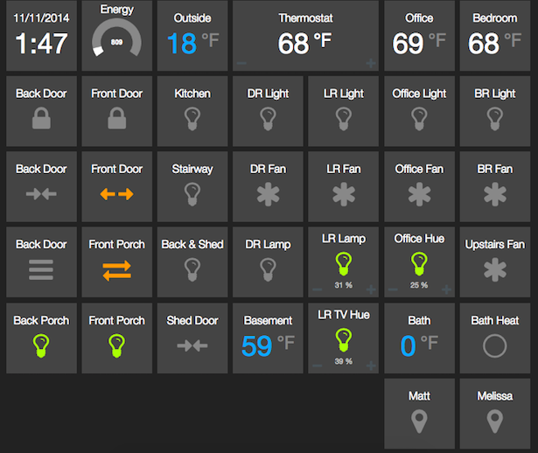The height and width of the screenshot is (453, 538).
Task: Click the DR Fan icon
Action: 268,194
